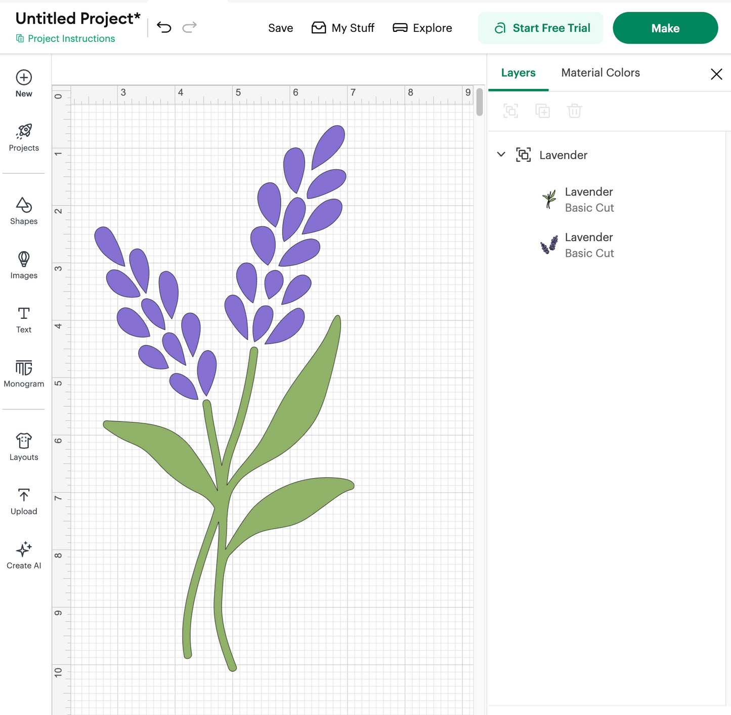Viewport: 731px width, 715px height.
Task: Open My Stuff
Action: [343, 28]
